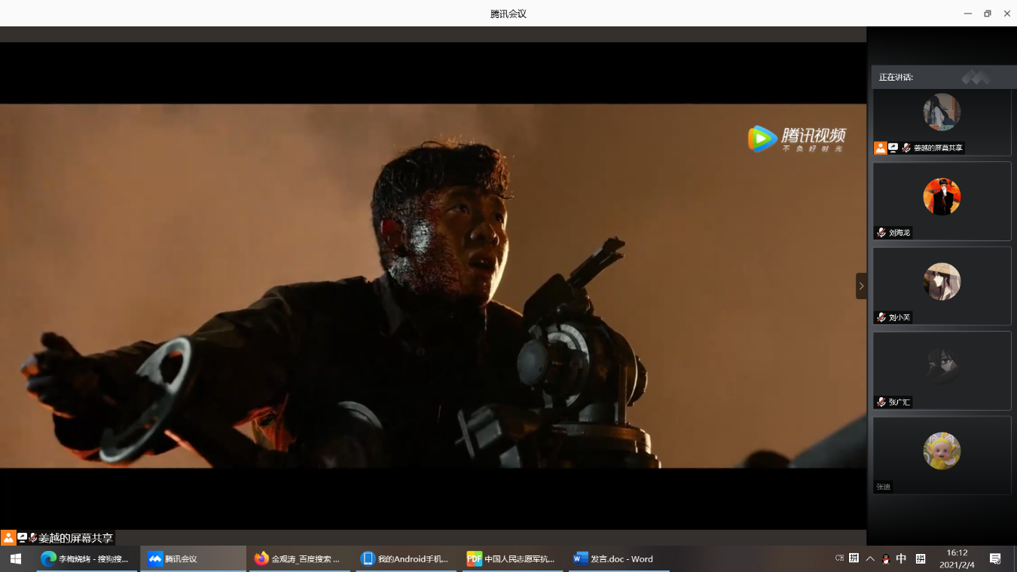Switch to Firefox 金观涛 Baidu search window

click(x=298, y=558)
